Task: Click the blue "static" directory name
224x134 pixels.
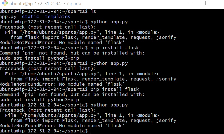Action: pyautogui.click(x=30, y=17)
